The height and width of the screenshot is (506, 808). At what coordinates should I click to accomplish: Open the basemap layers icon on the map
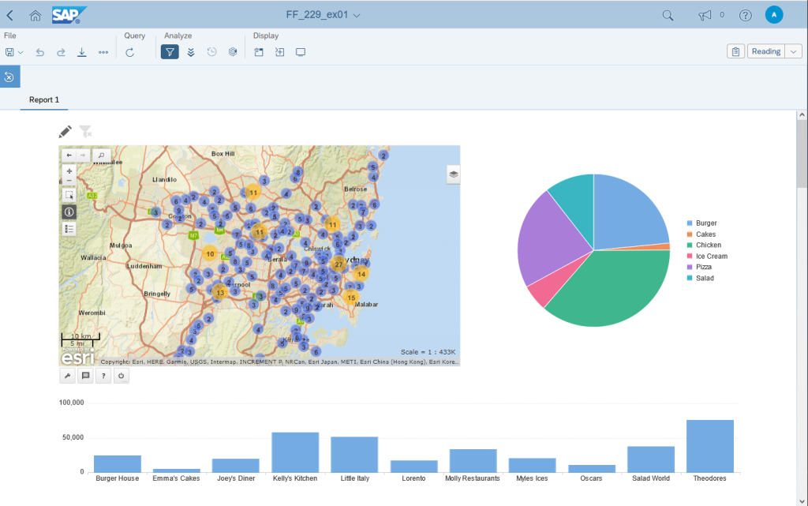452,174
